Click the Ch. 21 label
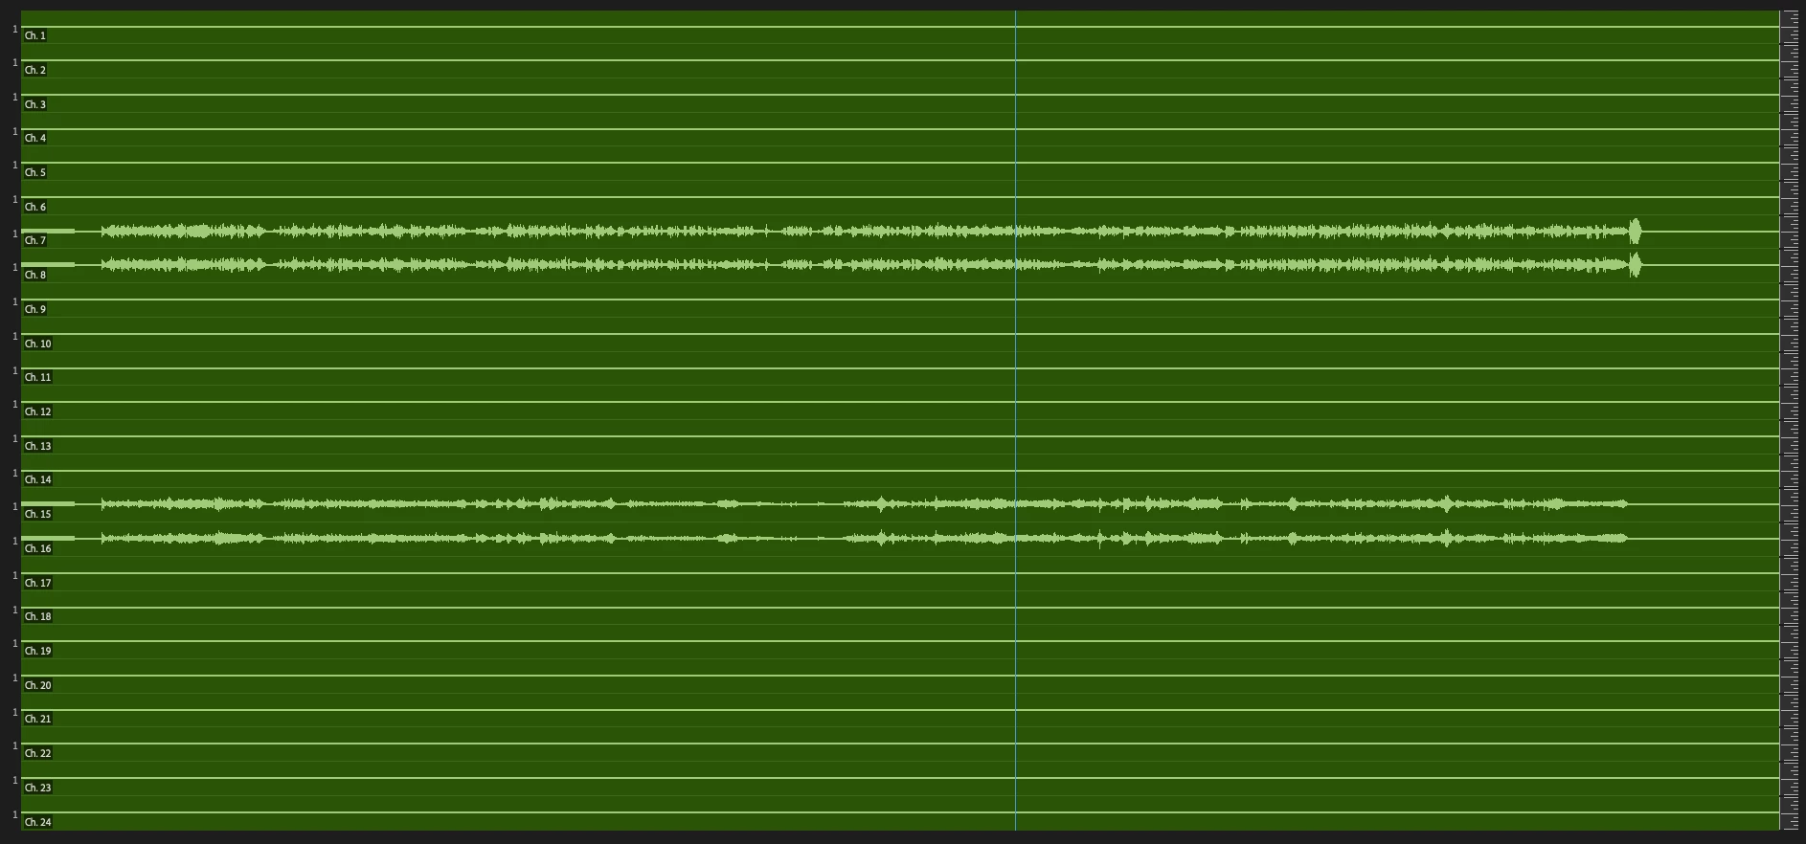Image resolution: width=1806 pixels, height=844 pixels. point(38,720)
